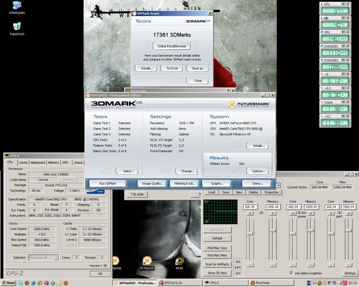Click the RivaTuner gear quick launch icon
Image resolution: width=359 pixels, height=287 pixels.
pos(65,283)
